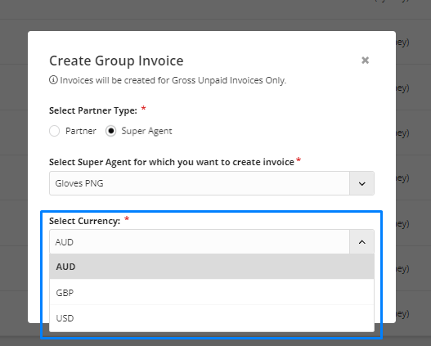Viewport: 431px width, 346px height.
Task: Click the Create Group Invoice heading
Action: (116, 61)
